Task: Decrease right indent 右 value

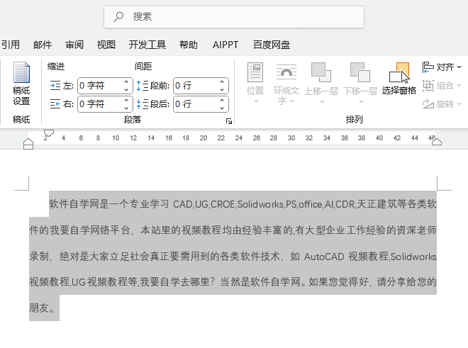Action: point(126,108)
